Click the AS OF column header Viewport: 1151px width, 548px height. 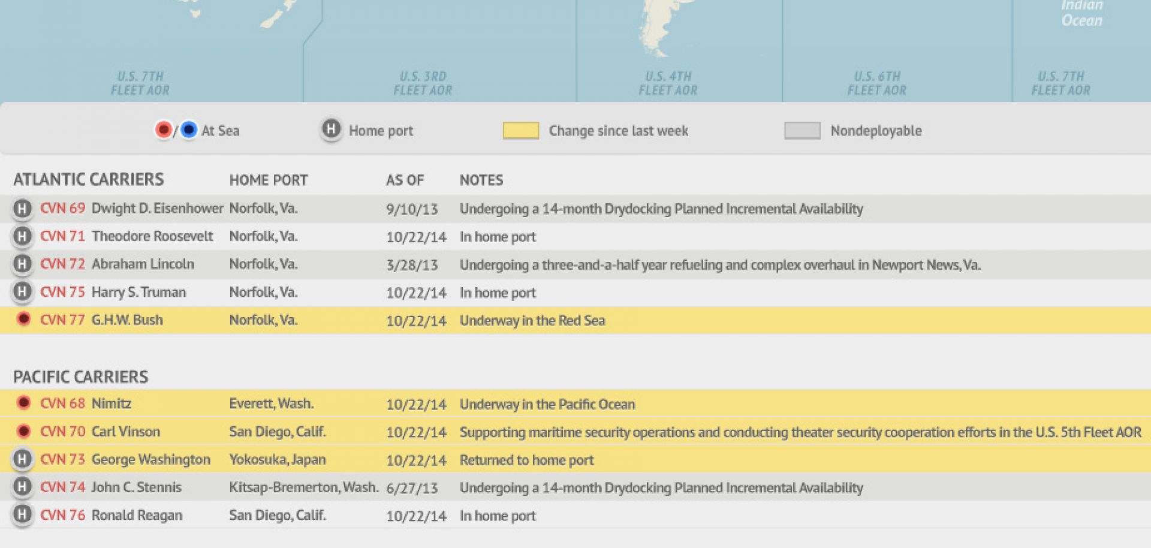tap(405, 180)
